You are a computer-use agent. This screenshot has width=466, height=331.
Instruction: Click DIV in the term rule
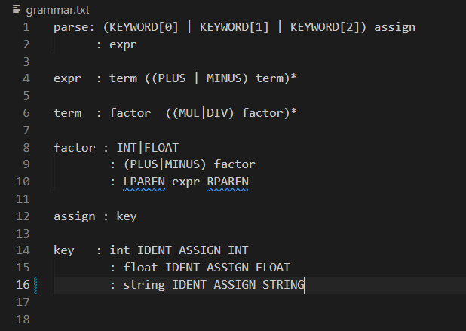coord(216,113)
